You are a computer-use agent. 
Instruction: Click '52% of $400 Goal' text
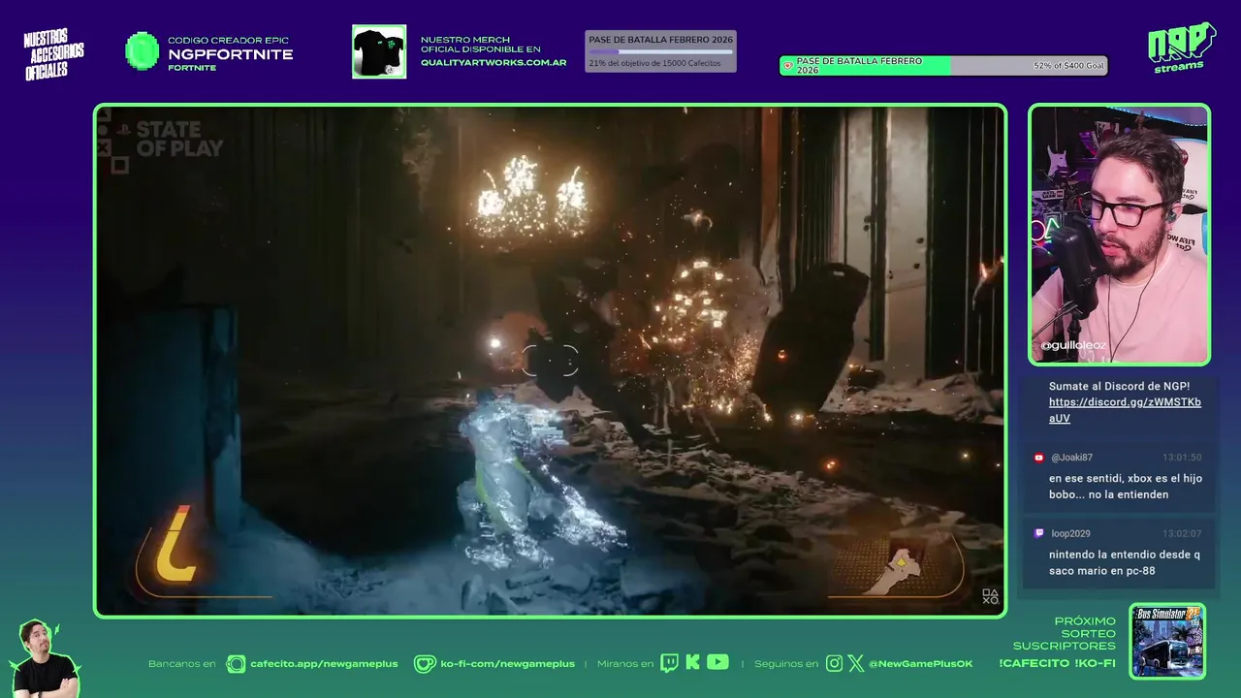(1068, 66)
